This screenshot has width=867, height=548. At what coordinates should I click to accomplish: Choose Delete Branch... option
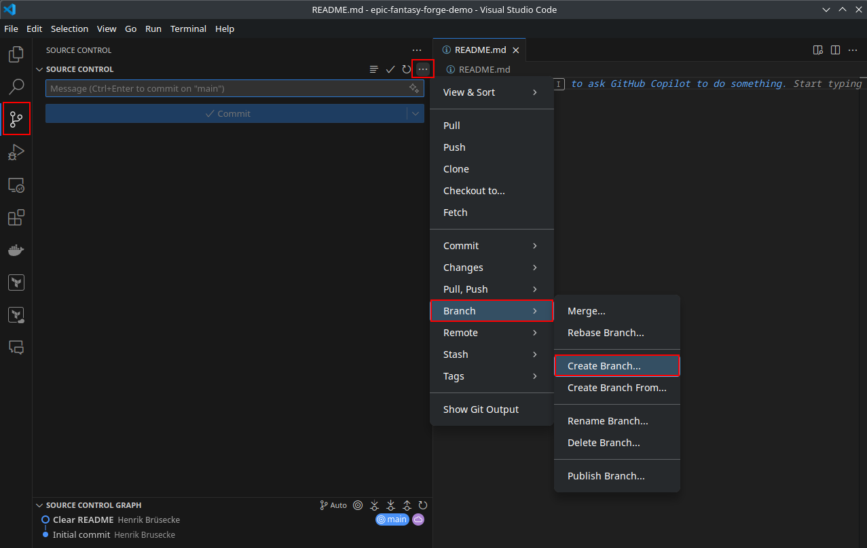pos(617,443)
